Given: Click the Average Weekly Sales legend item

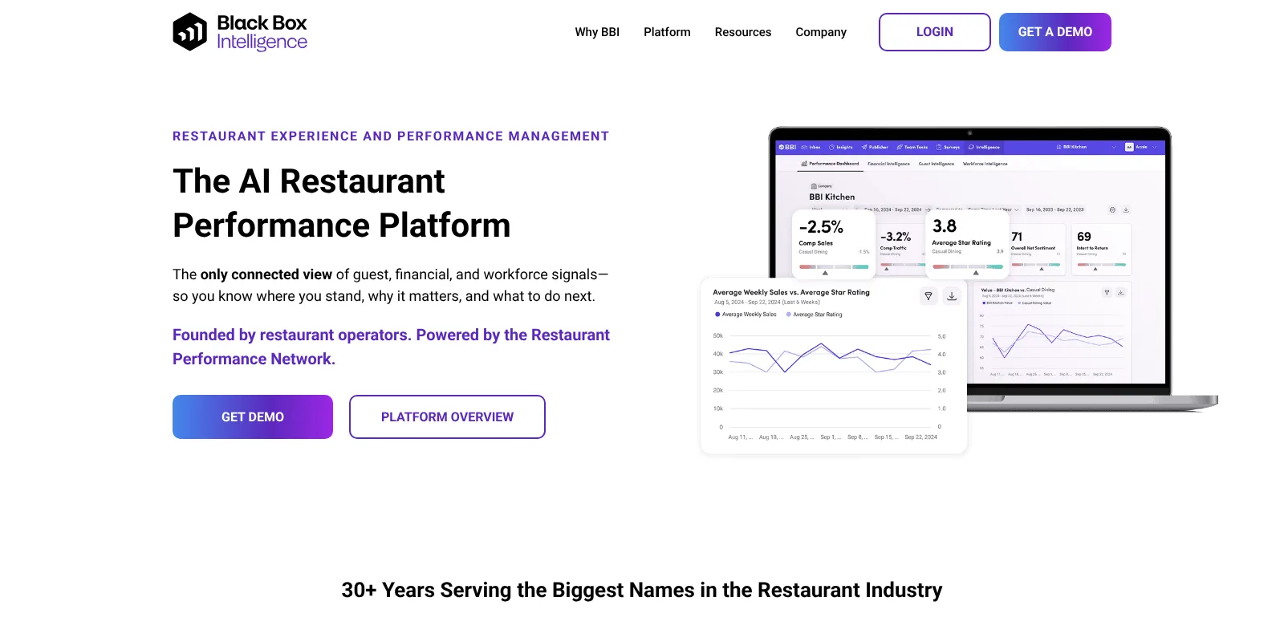Looking at the screenshot, I should click(746, 315).
